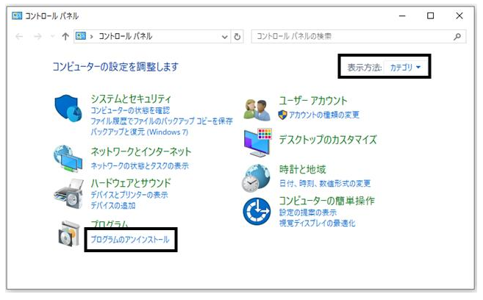483x300 pixels.
Task: Open the recent locations dropdown arrow
Action: pyautogui.click(x=53, y=37)
